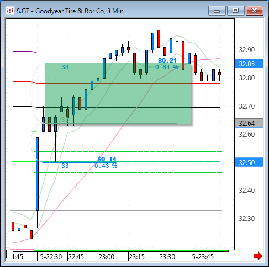Click the 23:15 time label

pos(137,257)
